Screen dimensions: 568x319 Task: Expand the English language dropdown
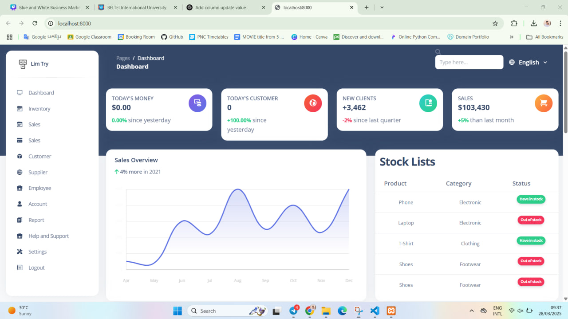pos(529,63)
